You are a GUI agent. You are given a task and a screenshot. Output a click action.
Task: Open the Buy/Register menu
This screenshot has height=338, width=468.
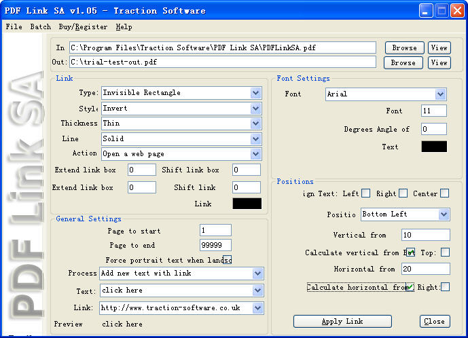(x=83, y=27)
